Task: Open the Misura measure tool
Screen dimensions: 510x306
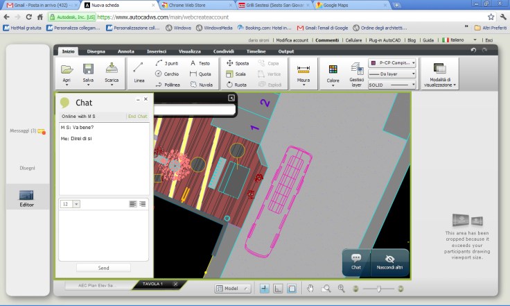Action: 303,72
